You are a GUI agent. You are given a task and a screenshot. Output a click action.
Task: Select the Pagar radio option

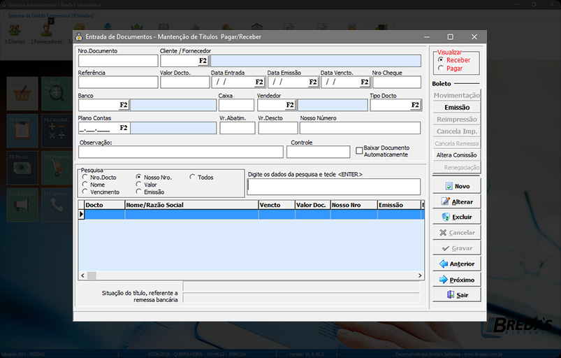coord(440,69)
